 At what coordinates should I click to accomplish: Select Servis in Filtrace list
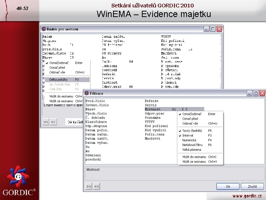(151, 105)
